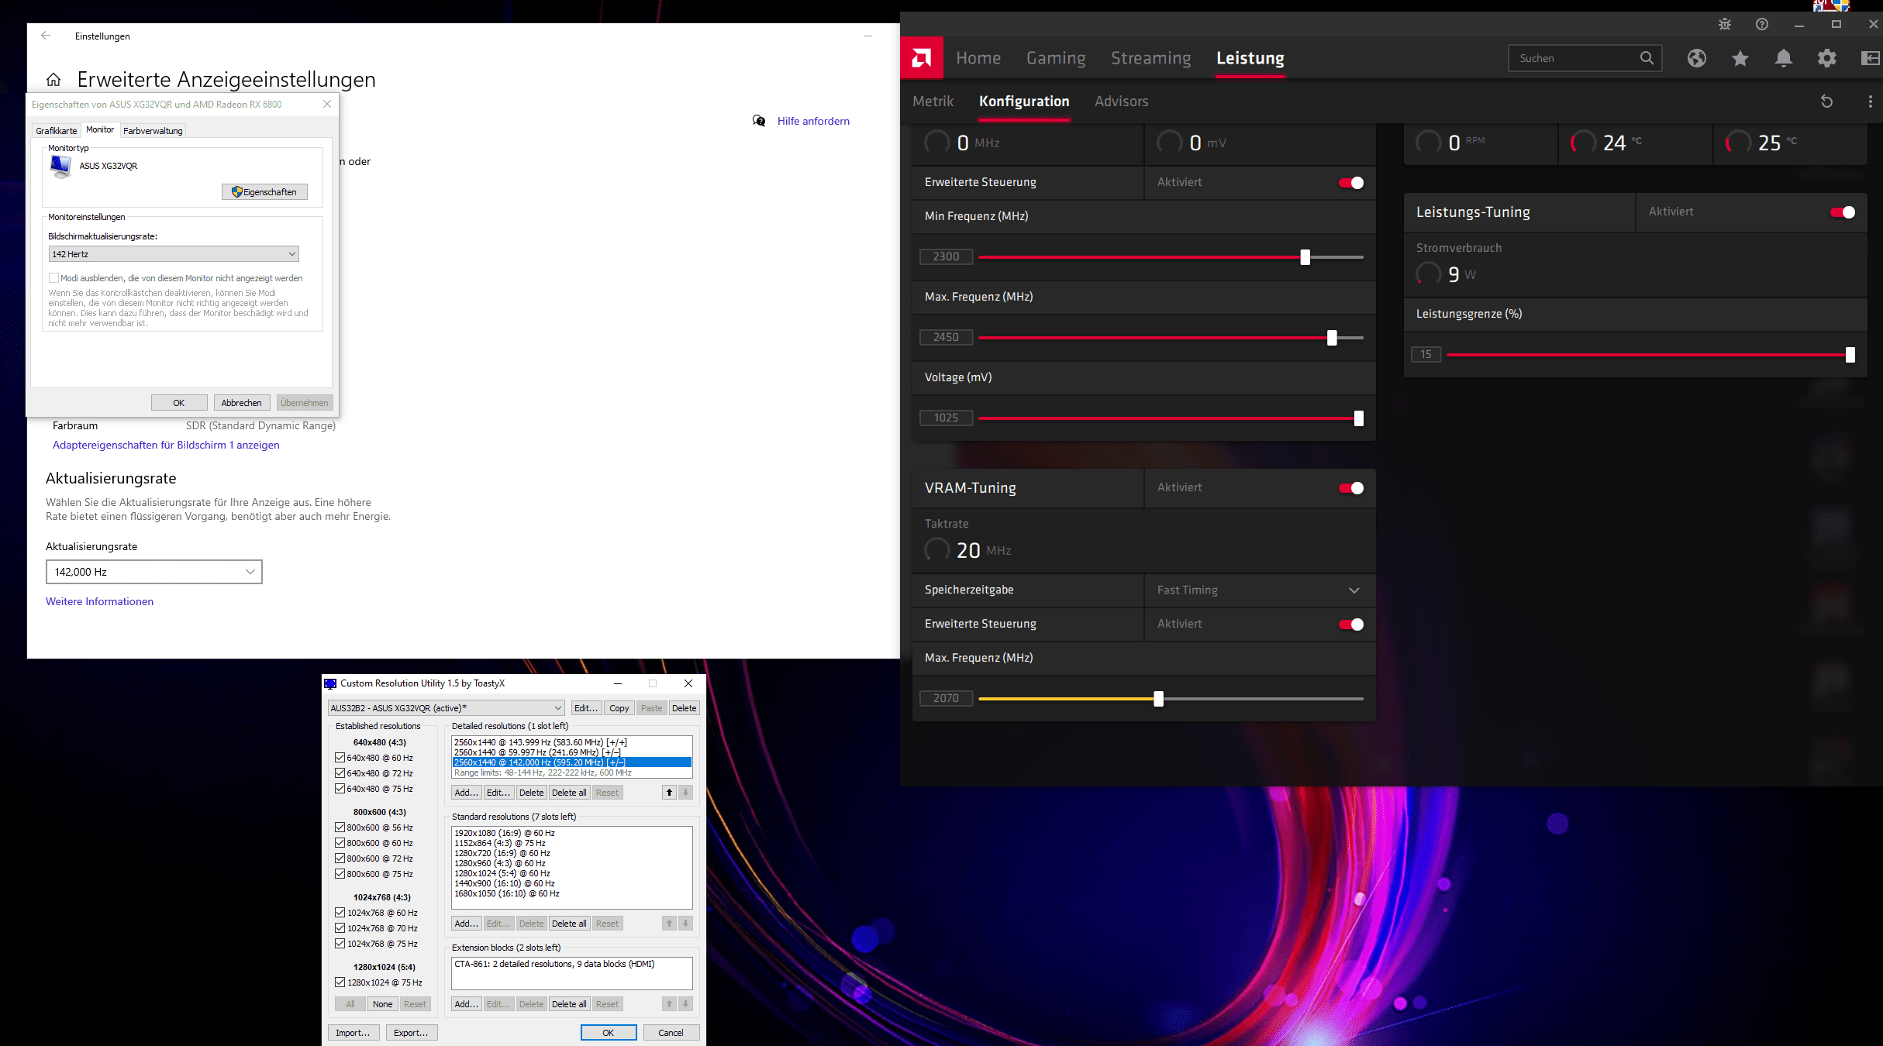The image size is (1883, 1046).
Task: Click Abbrechen in properties dialog
Action: (242, 403)
